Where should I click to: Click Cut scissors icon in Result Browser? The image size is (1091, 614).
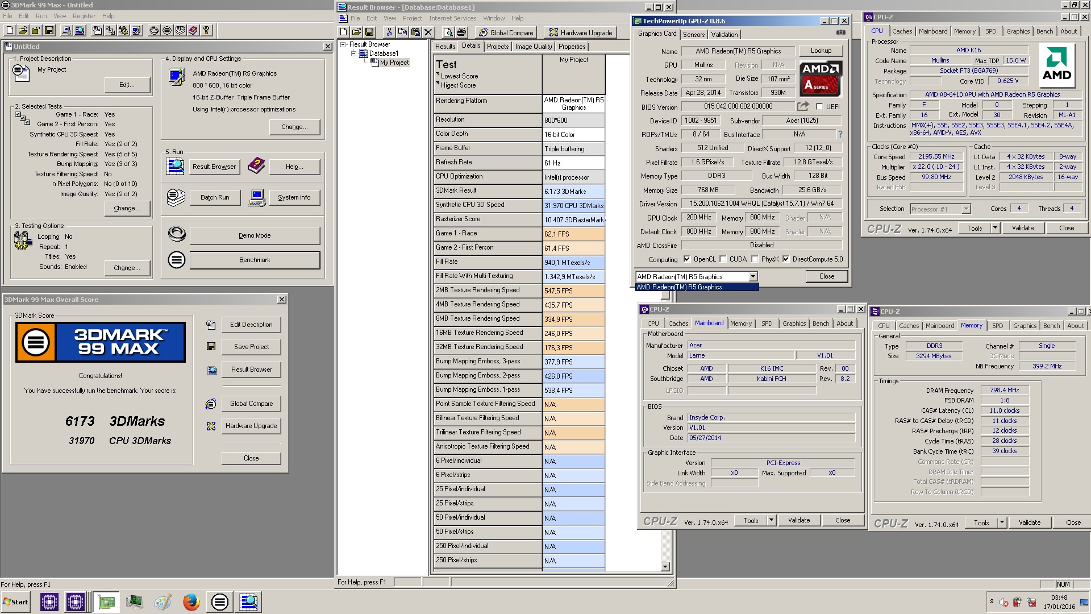(389, 32)
